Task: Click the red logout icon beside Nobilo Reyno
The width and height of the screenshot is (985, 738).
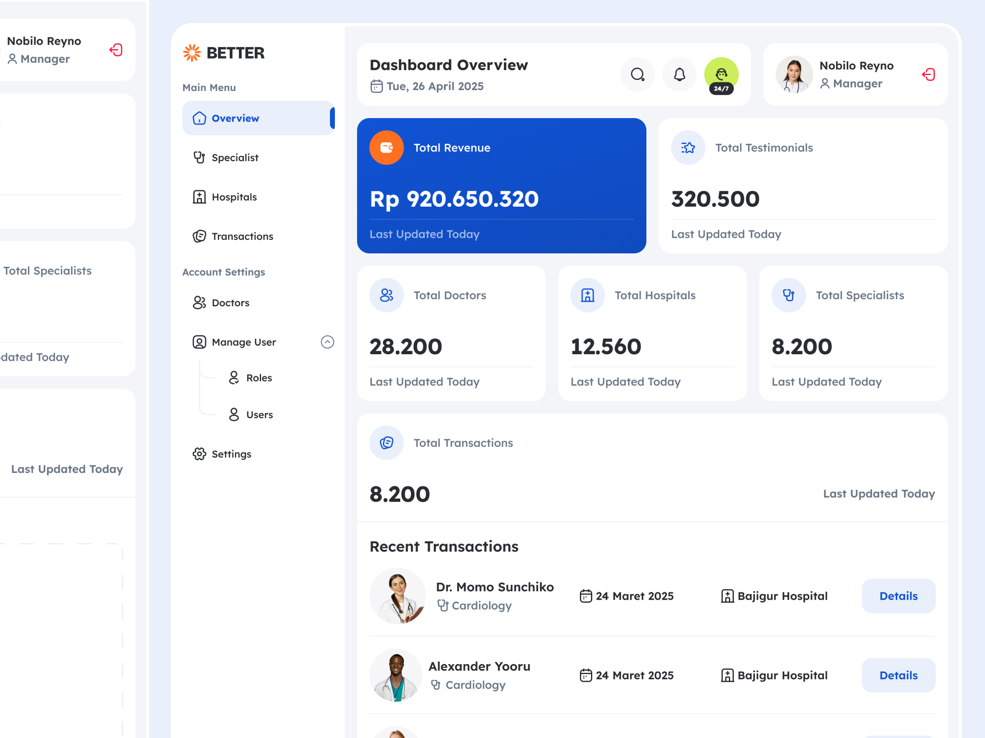Action: (x=928, y=74)
